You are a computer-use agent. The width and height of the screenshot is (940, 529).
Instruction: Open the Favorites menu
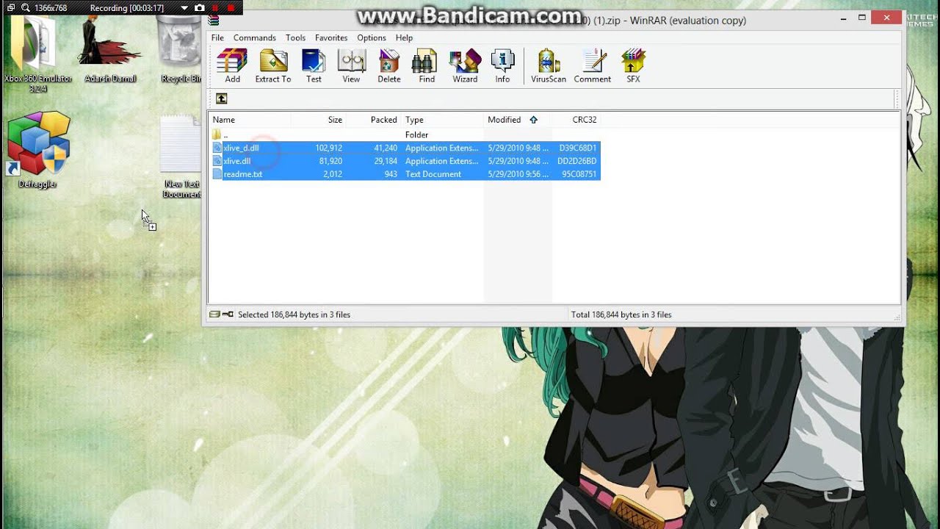[x=331, y=37]
